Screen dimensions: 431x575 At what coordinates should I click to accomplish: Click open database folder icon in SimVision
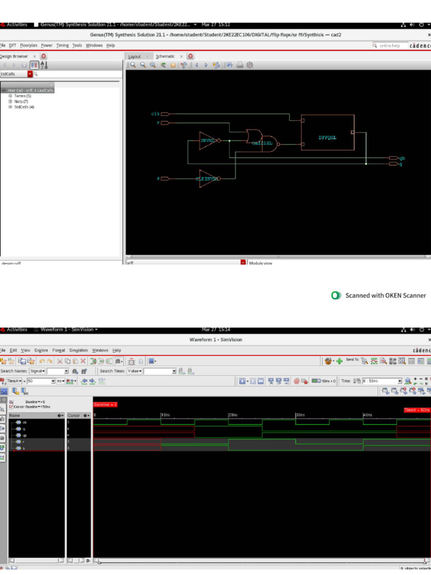3,361
